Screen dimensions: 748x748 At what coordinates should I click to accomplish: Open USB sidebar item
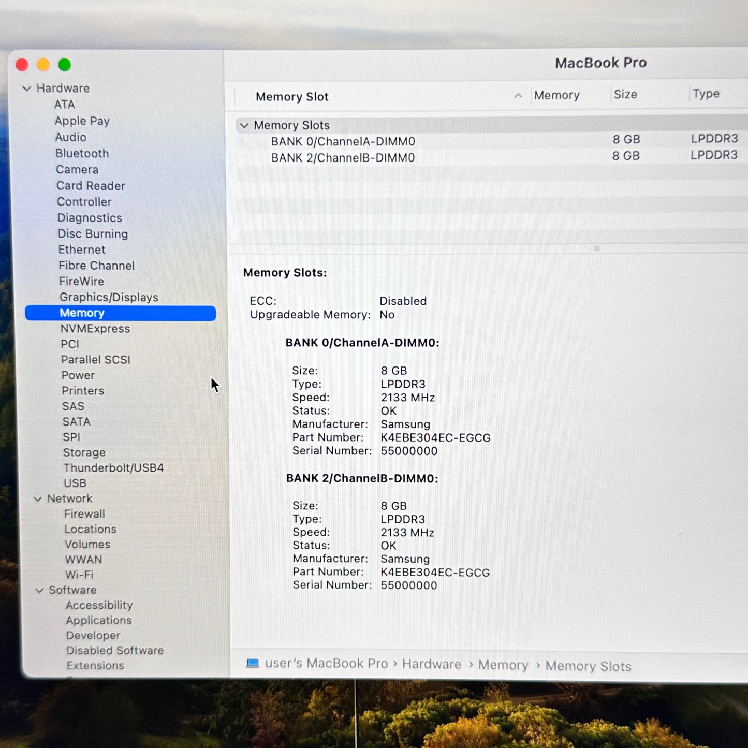tap(75, 483)
